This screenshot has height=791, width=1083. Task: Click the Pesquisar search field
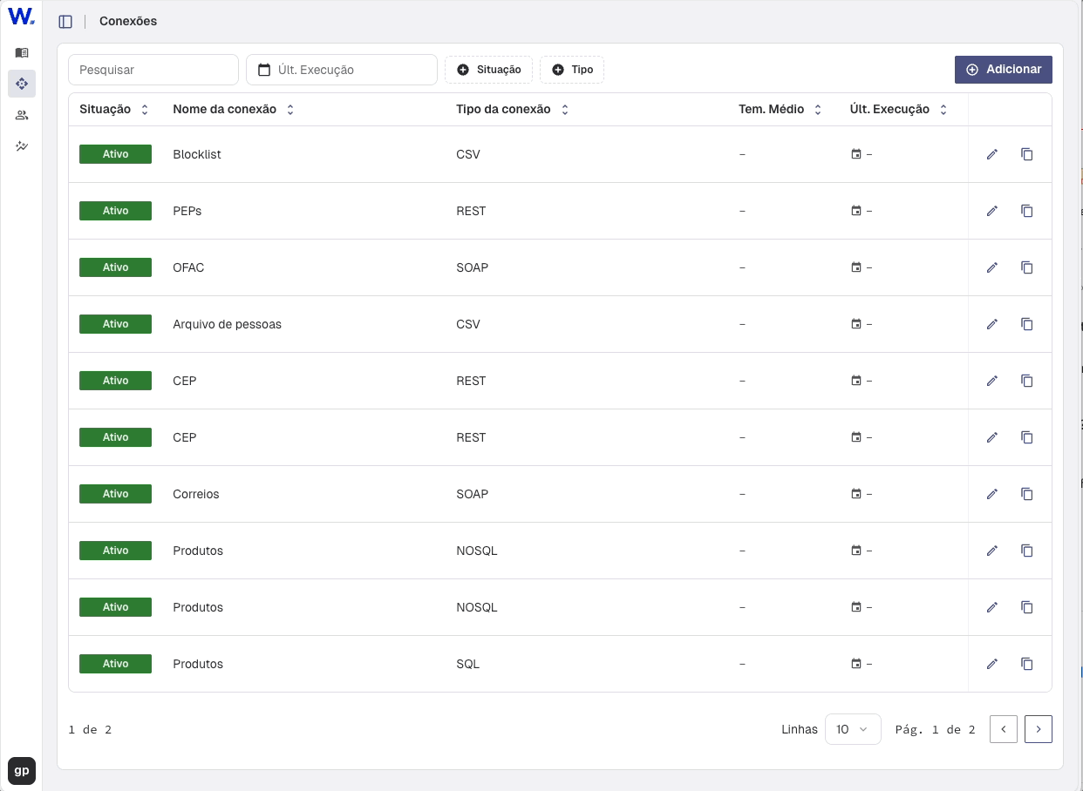pyautogui.click(x=153, y=70)
